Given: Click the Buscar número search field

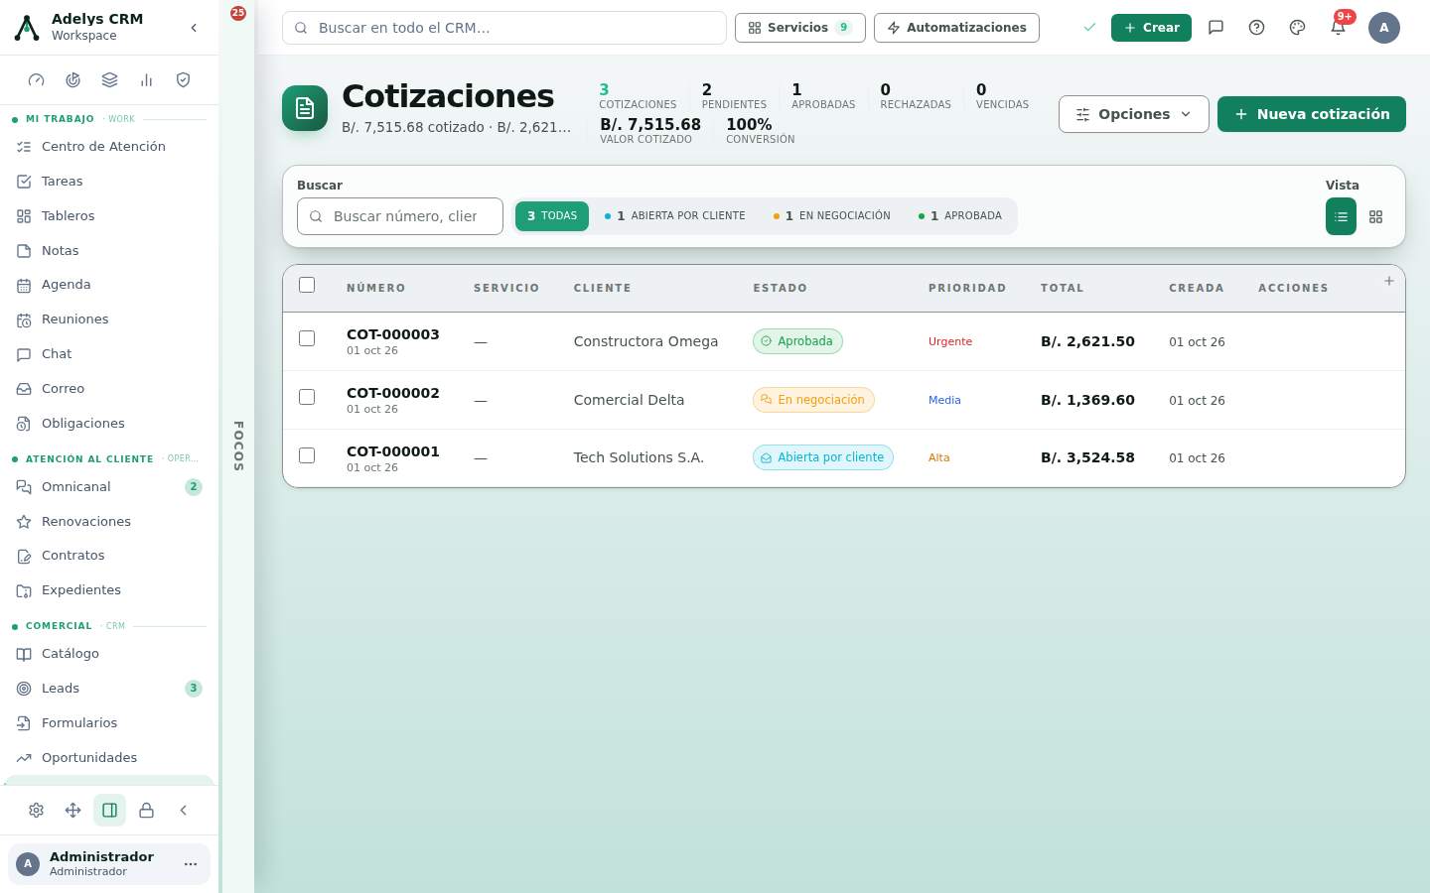Looking at the screenshot, I should pyautogui.click(x=400, y=216).
